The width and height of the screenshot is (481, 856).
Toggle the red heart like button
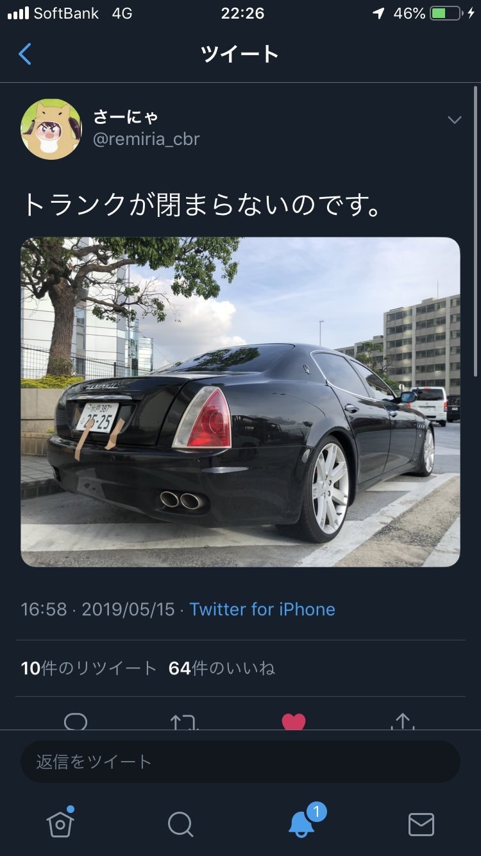294,722
